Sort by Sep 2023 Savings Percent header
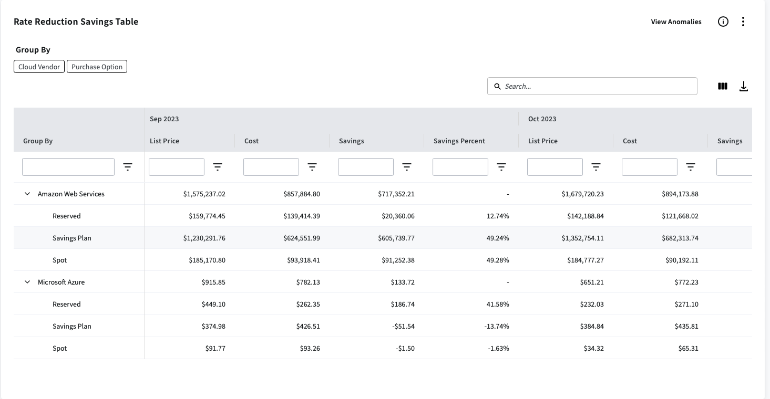770x399 pixels. coord(459,141)
